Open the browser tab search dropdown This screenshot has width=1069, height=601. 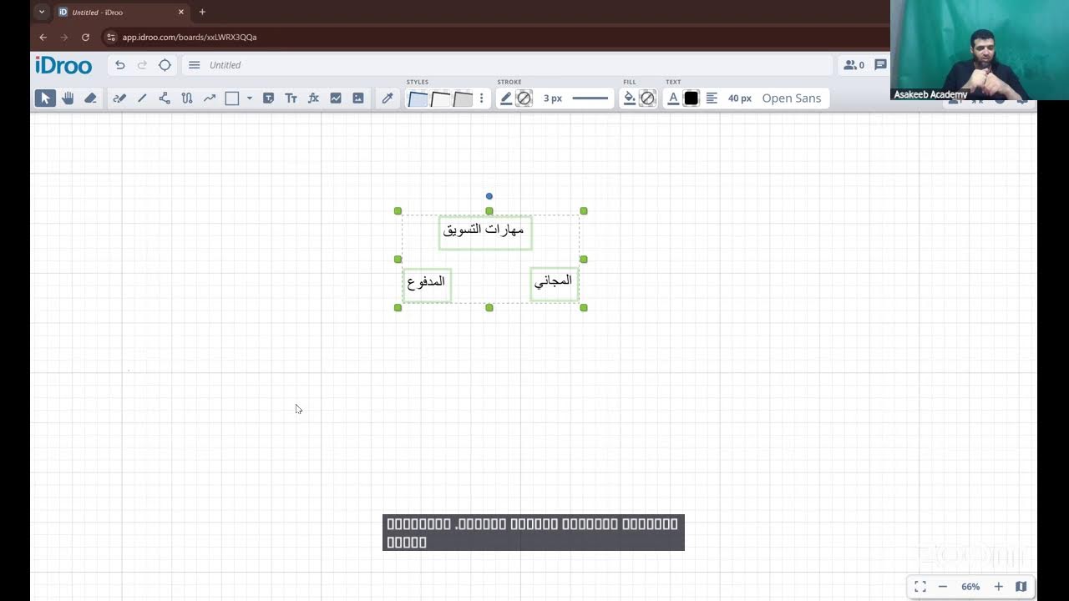click(x=41, y=13)
